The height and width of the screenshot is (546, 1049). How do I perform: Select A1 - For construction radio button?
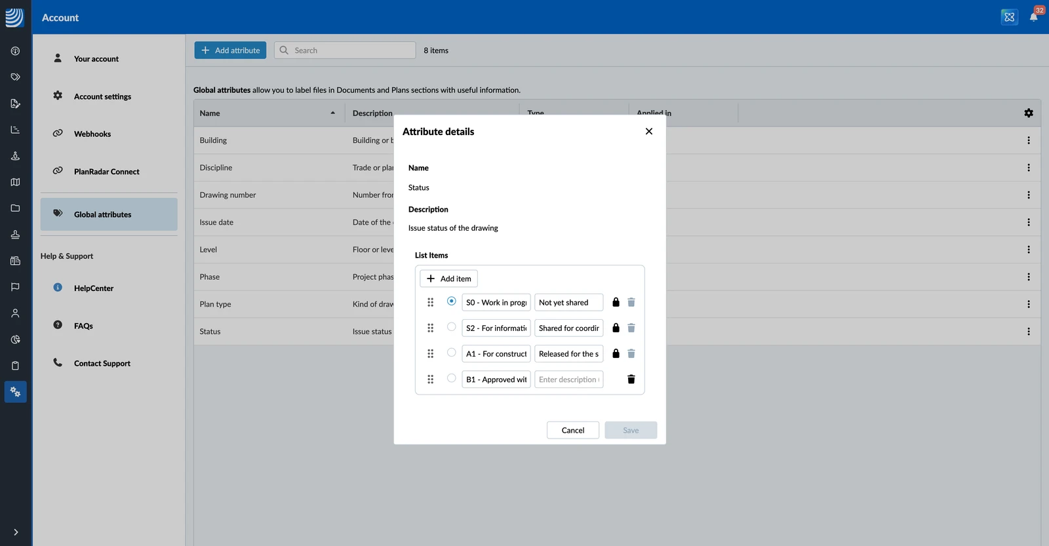point(452,352)
